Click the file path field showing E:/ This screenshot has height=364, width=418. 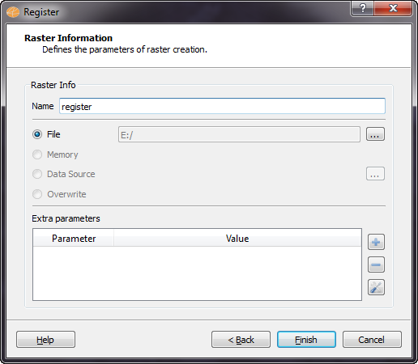pos(239,134)
